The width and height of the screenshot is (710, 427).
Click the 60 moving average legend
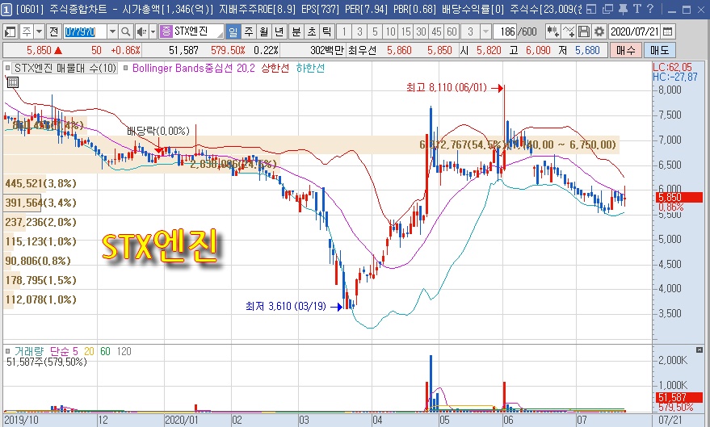coord(105,351)
